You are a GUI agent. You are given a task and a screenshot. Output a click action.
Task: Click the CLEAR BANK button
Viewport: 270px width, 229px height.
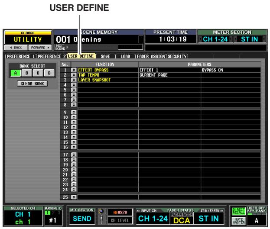tap(33, 84)
